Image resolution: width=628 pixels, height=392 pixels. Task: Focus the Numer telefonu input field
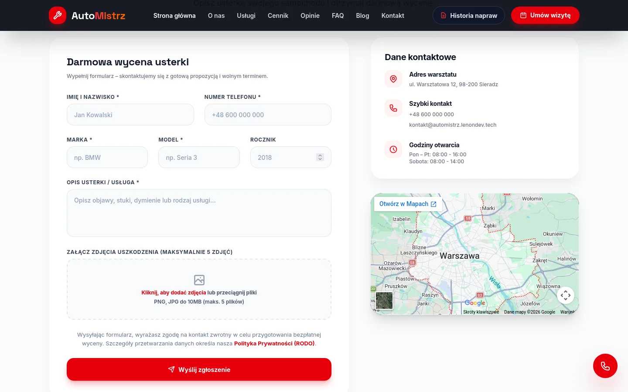(268, 115)
